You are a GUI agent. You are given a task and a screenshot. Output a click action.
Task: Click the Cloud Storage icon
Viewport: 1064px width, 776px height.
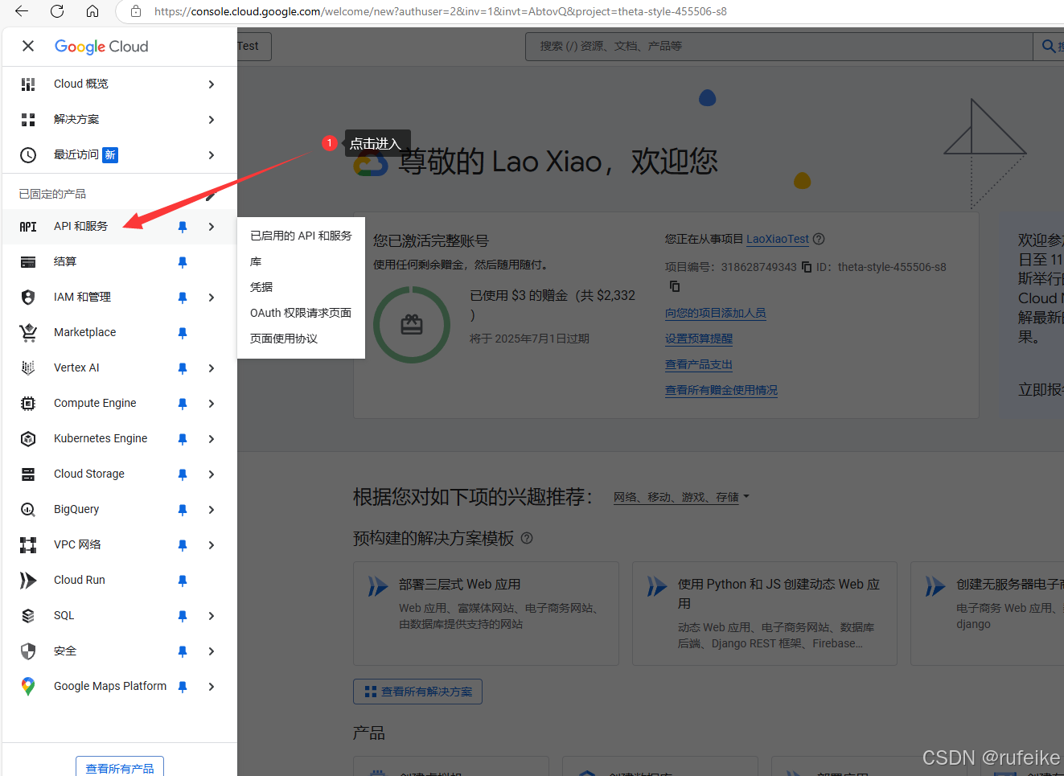[28, 474]
